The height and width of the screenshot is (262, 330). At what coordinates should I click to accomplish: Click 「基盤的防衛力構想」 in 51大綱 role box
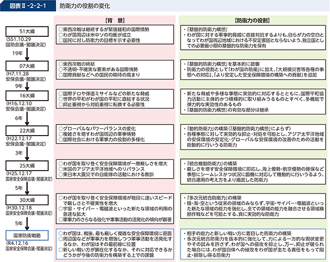(207, 29)
